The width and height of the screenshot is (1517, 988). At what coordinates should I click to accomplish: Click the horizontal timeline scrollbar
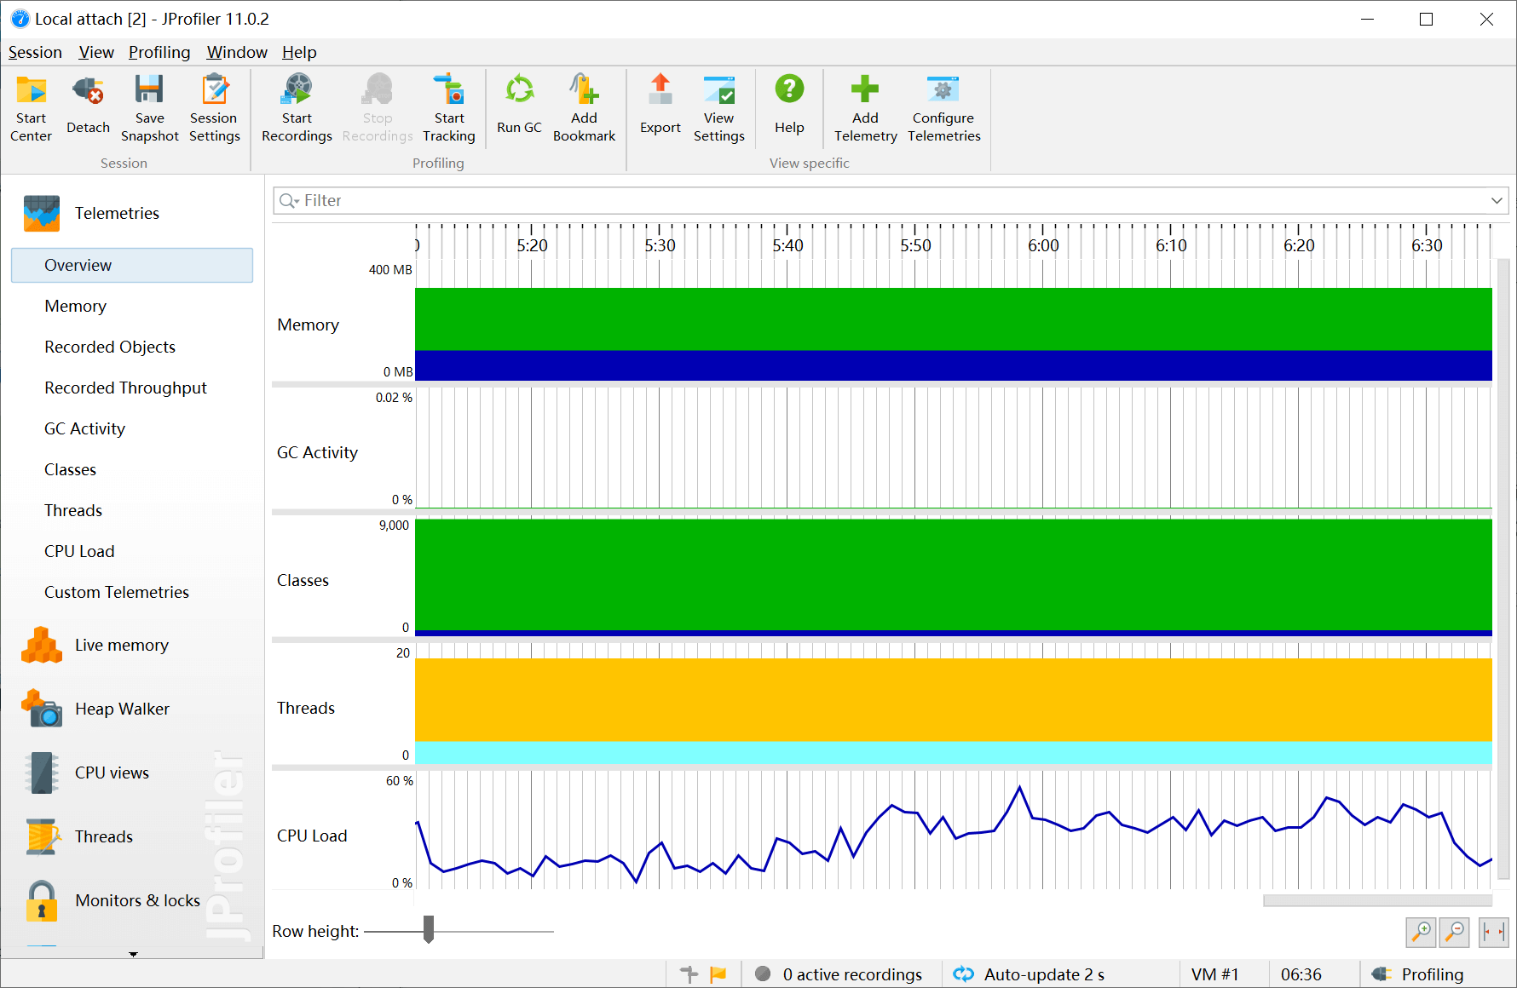click(1377, 900)
